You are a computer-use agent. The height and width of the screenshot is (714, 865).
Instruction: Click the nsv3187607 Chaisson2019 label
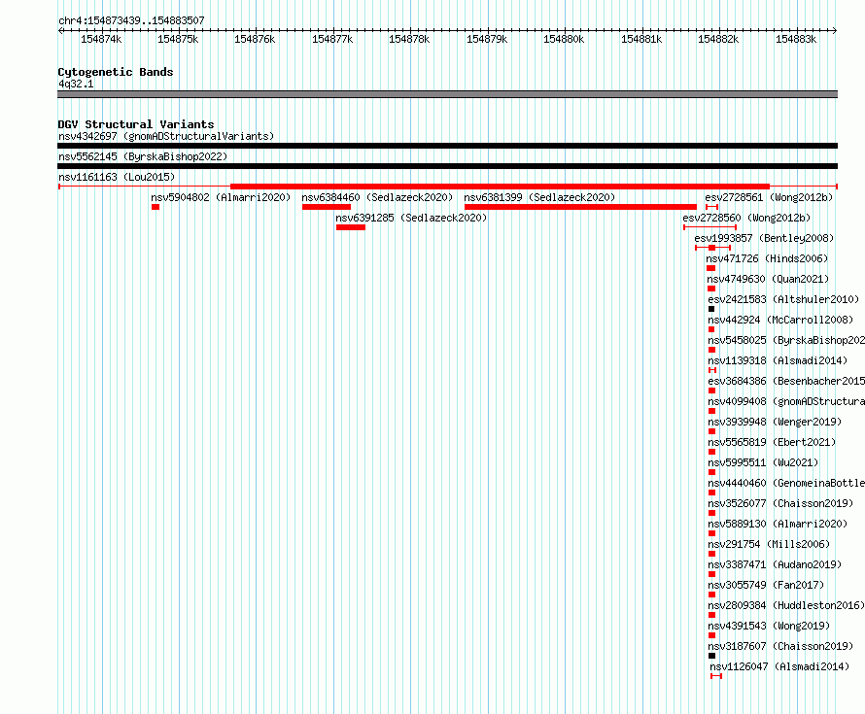(x=780, y=646)
